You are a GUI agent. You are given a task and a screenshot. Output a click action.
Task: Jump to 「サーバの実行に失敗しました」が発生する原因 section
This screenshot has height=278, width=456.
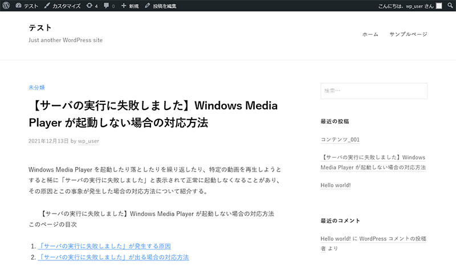click(104, 246)
